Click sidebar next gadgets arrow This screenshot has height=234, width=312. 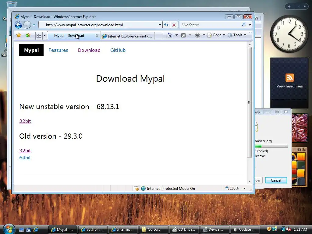point(305,6)
